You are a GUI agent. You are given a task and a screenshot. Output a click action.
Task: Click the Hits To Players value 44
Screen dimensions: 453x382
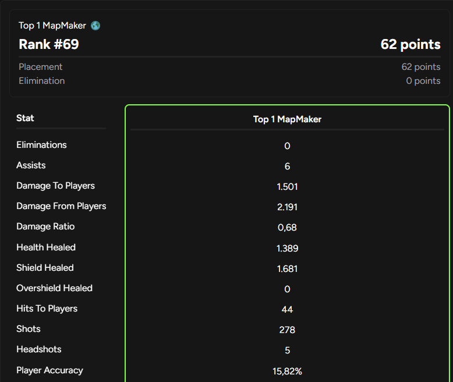click(x=287, y=310)
